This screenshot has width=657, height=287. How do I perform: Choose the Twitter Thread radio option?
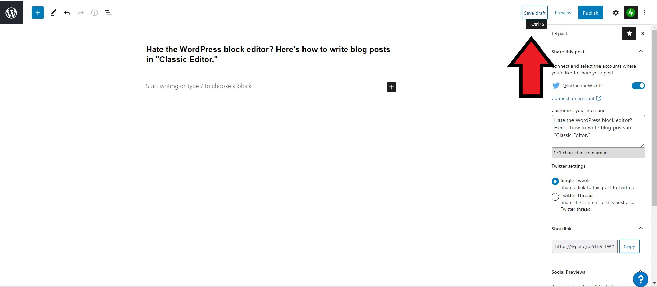555,196
